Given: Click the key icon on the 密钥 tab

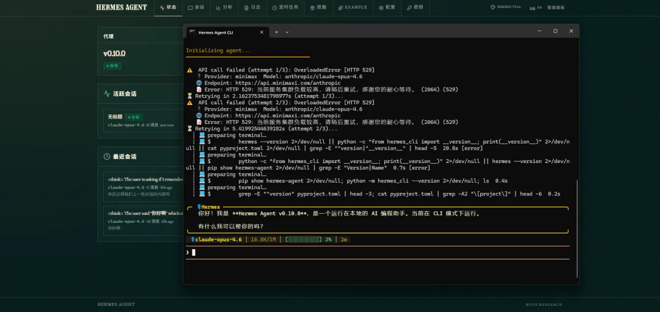Looking at the screenshot, I should pyautogui.click(x=409, y=7).
